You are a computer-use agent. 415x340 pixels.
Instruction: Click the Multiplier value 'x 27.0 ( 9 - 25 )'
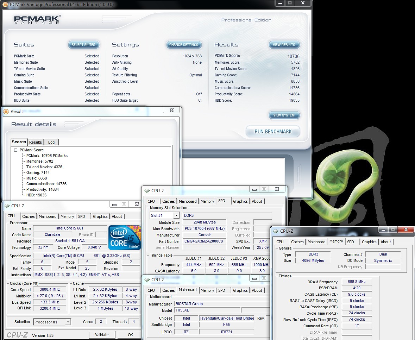pyautogui.click(x=50, y=296)
